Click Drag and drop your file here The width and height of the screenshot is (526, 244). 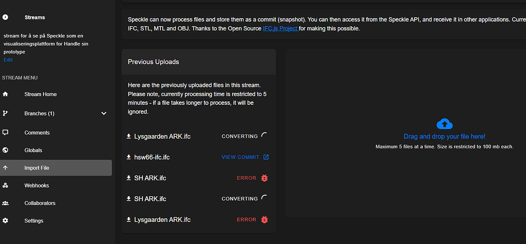[x=444, y=137]
